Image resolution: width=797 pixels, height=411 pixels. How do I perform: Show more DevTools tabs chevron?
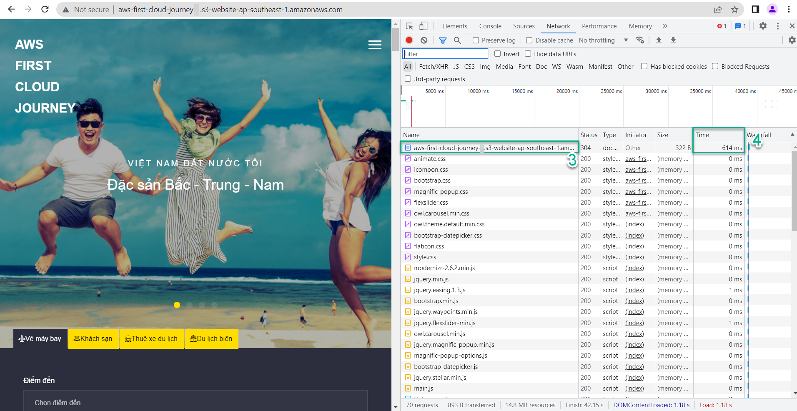point(665,26)
